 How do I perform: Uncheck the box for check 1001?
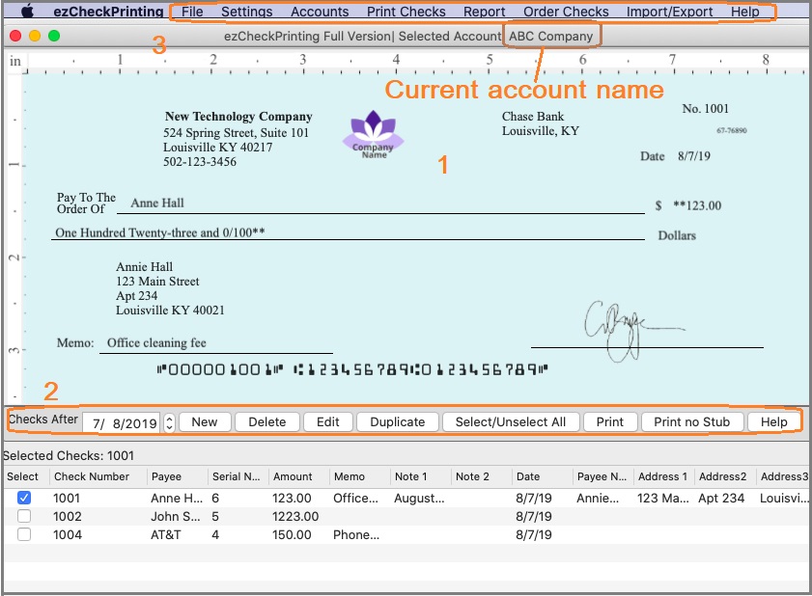click(x=24, y=498)
